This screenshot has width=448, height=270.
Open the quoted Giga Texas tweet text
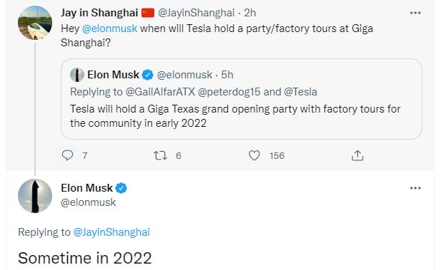(235, 116)
